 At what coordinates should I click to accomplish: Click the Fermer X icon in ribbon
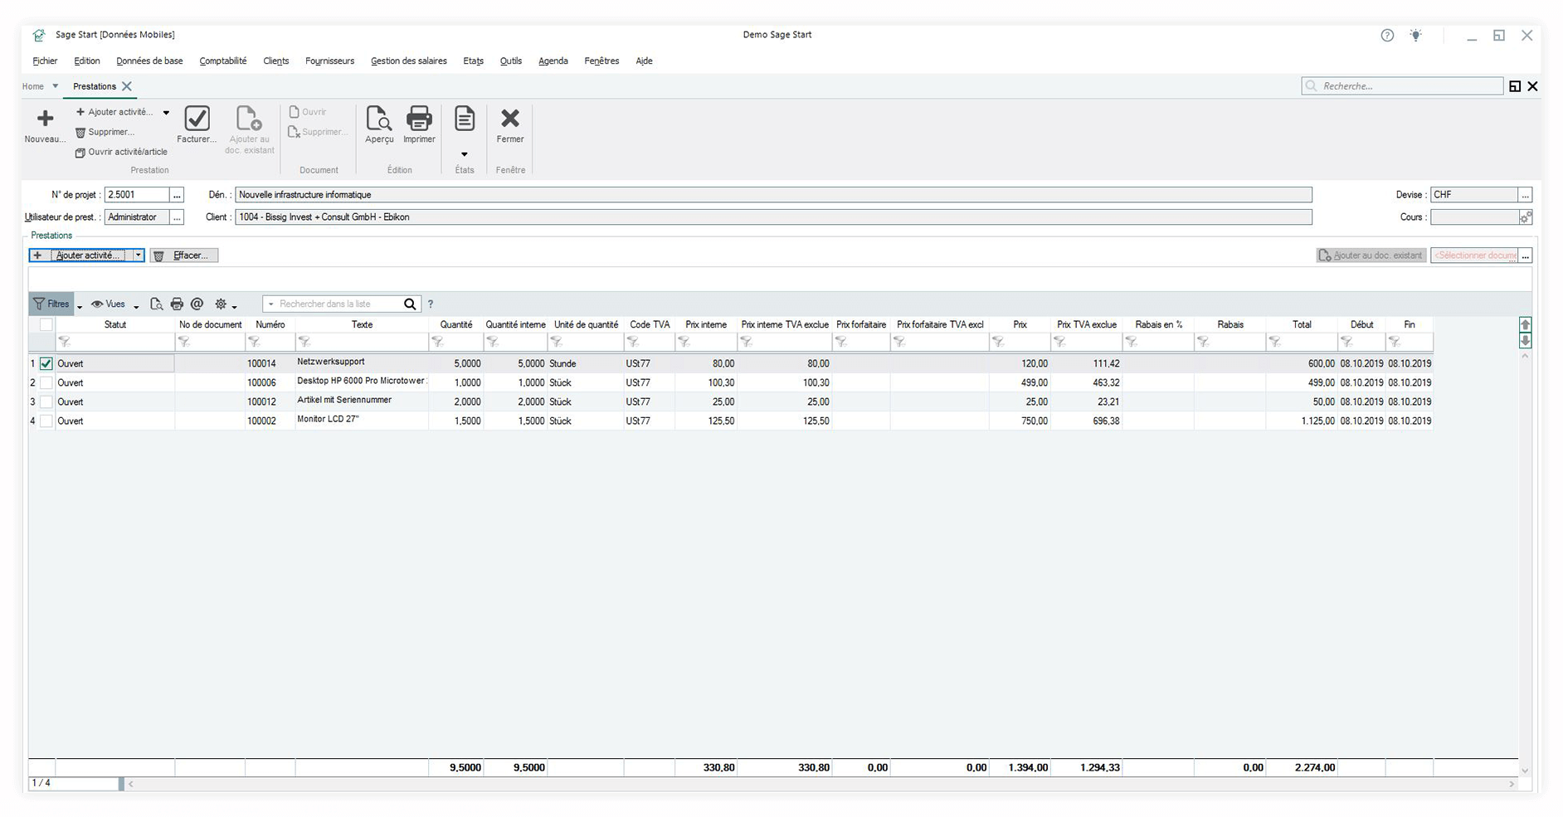point(510,119)
